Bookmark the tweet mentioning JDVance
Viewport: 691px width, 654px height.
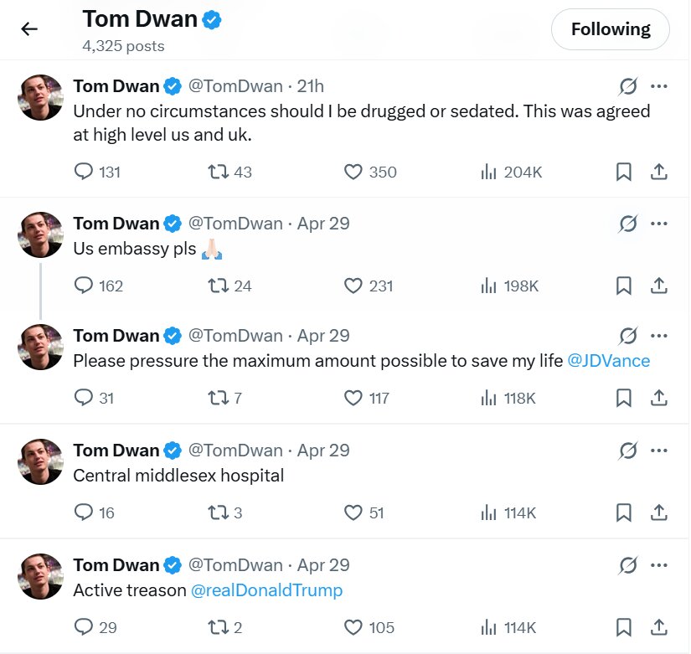[x=622, y=398]
